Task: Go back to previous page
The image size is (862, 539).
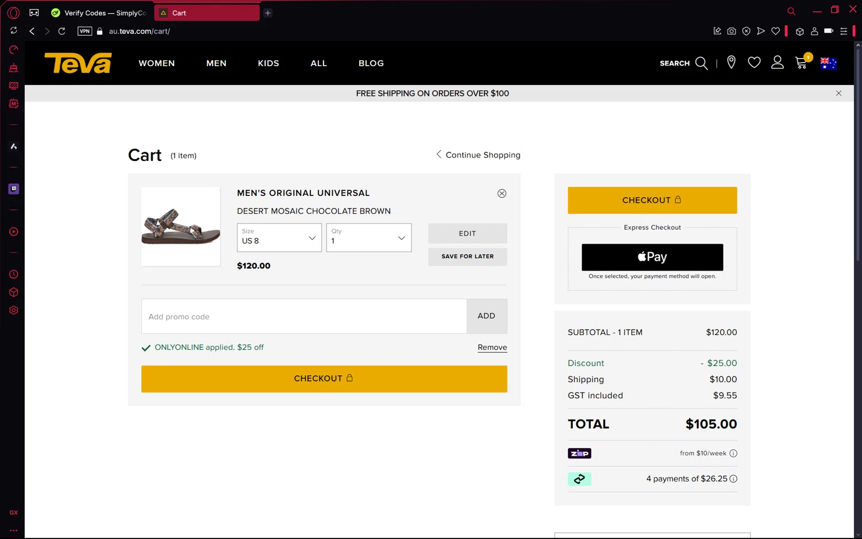Action: click(x=32, y=31)
